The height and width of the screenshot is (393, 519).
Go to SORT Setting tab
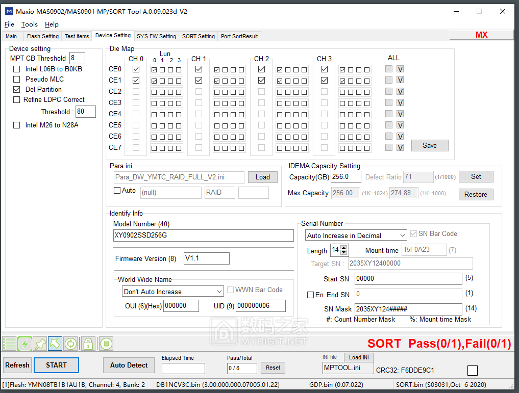click(x=199, y=36)
